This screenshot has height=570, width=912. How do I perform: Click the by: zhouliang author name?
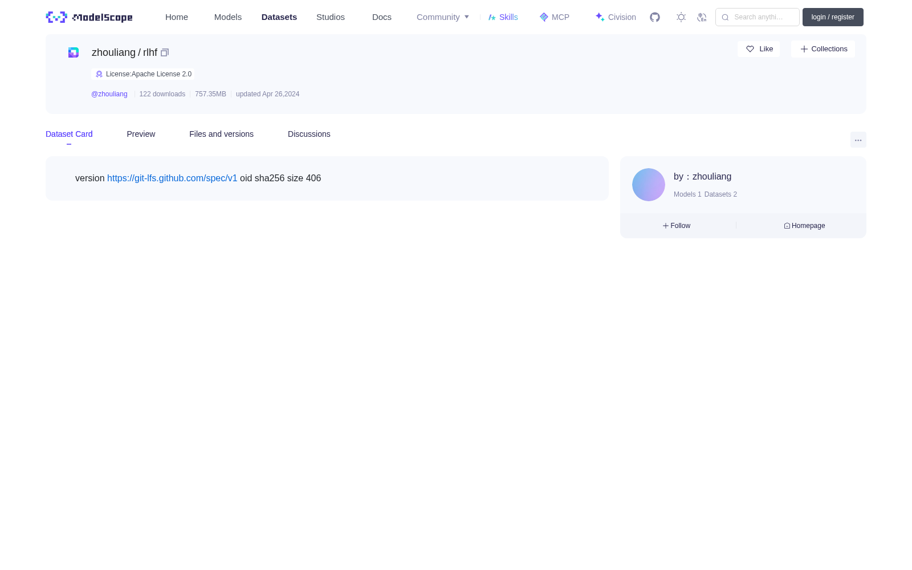702,177
